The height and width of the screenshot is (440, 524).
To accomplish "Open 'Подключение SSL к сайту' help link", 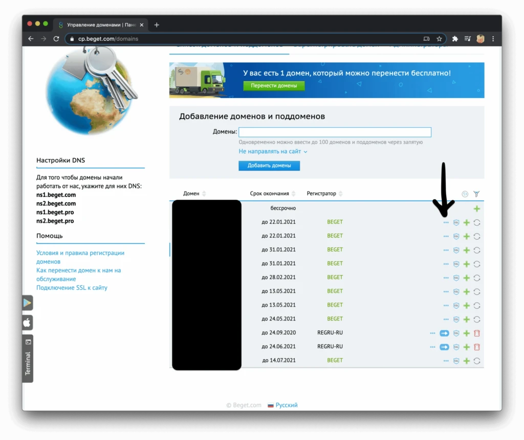I will pos(72,288).
